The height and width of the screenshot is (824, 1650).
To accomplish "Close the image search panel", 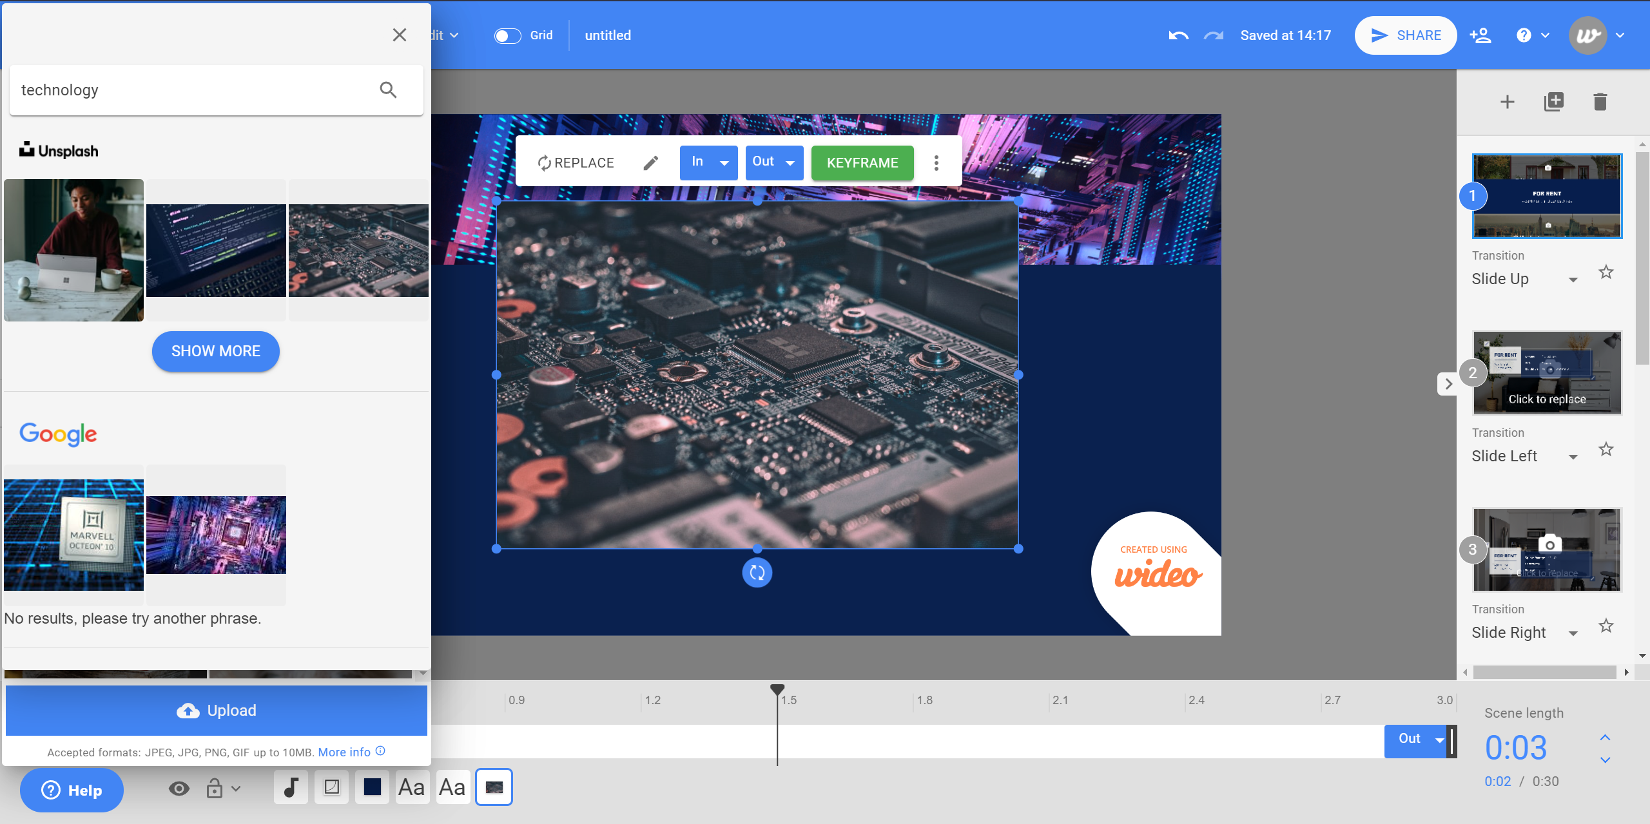I will pos(400,35).
